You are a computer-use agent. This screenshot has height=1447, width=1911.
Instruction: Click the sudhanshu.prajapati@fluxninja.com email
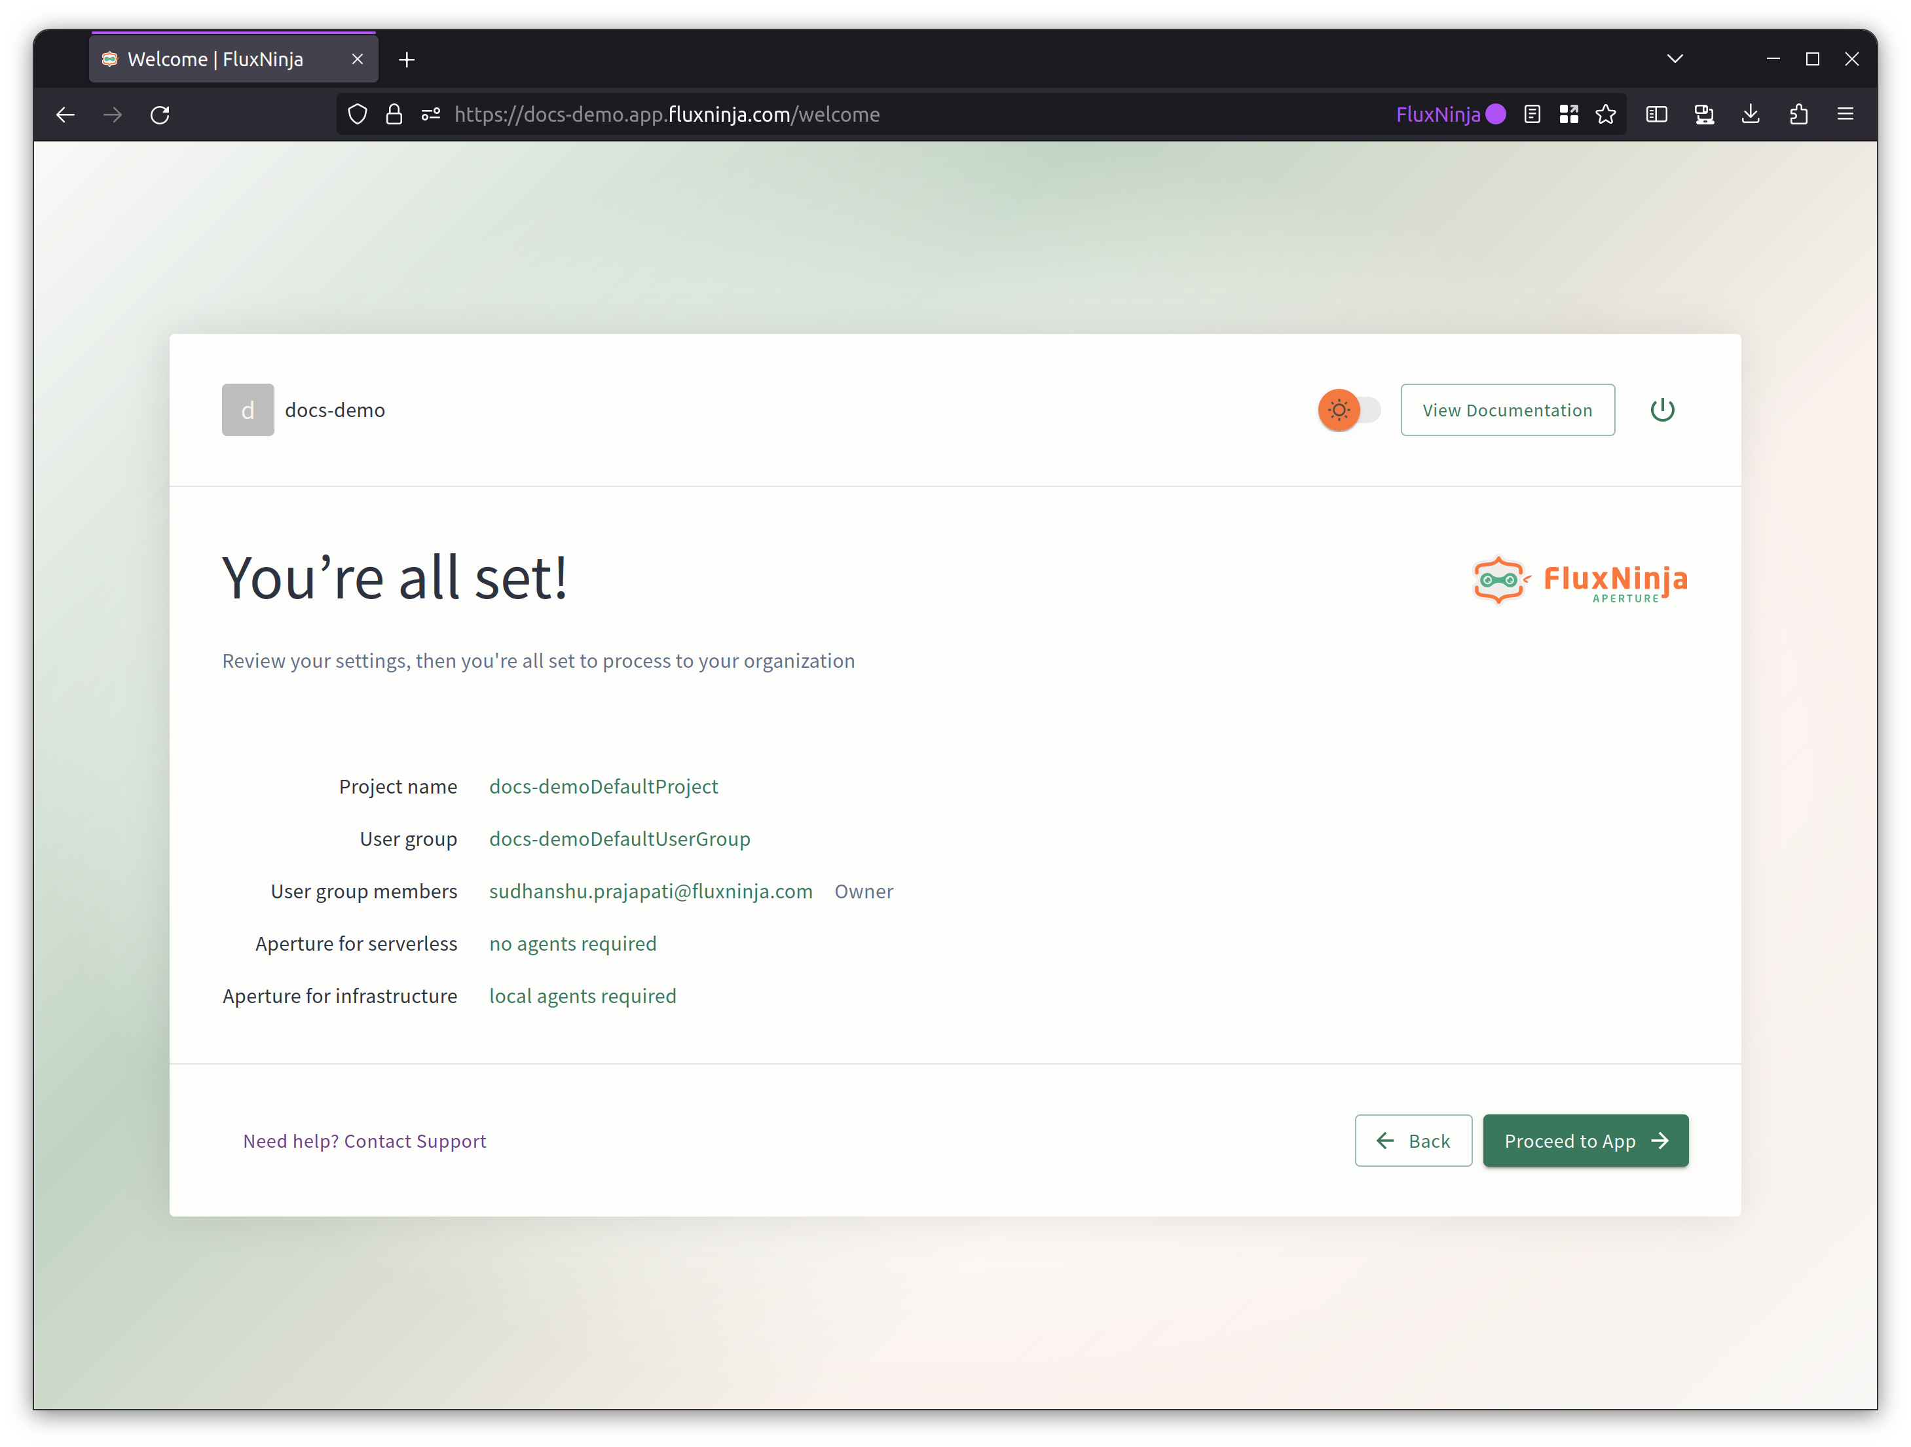click(x=650, y=892)
